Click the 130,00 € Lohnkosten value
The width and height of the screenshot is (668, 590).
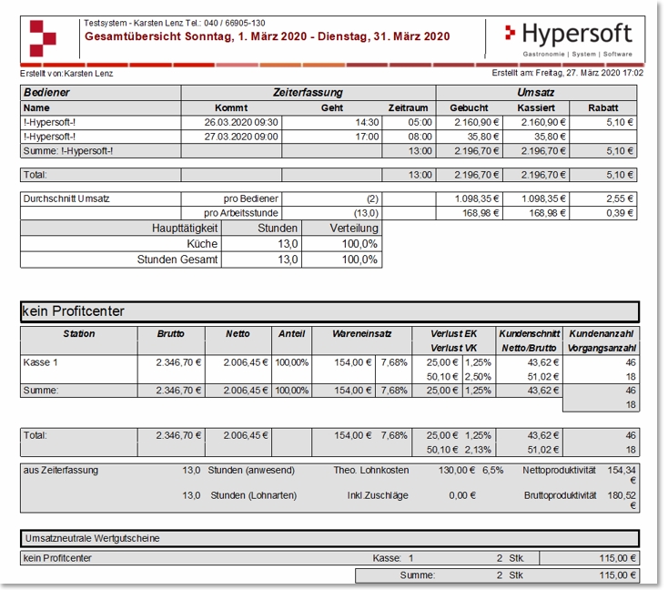click(457, 470)
